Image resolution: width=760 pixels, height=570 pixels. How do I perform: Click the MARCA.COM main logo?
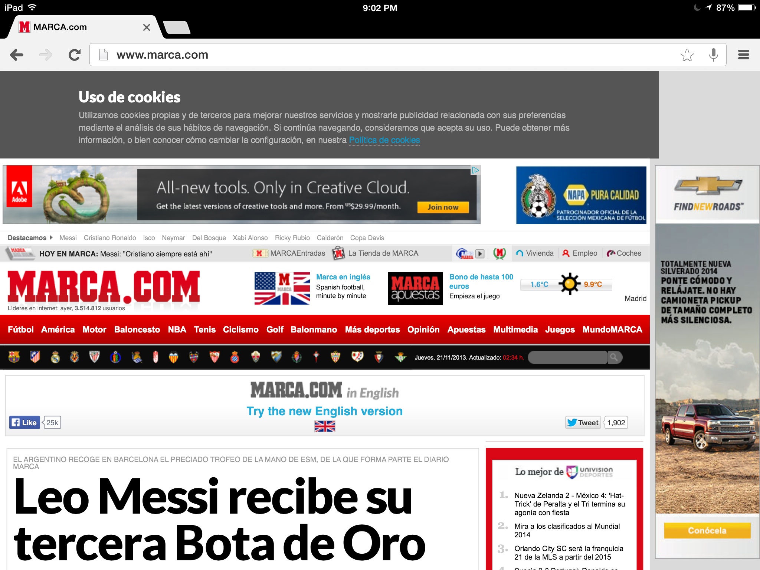pyautogui.click(x=104, y=286)
